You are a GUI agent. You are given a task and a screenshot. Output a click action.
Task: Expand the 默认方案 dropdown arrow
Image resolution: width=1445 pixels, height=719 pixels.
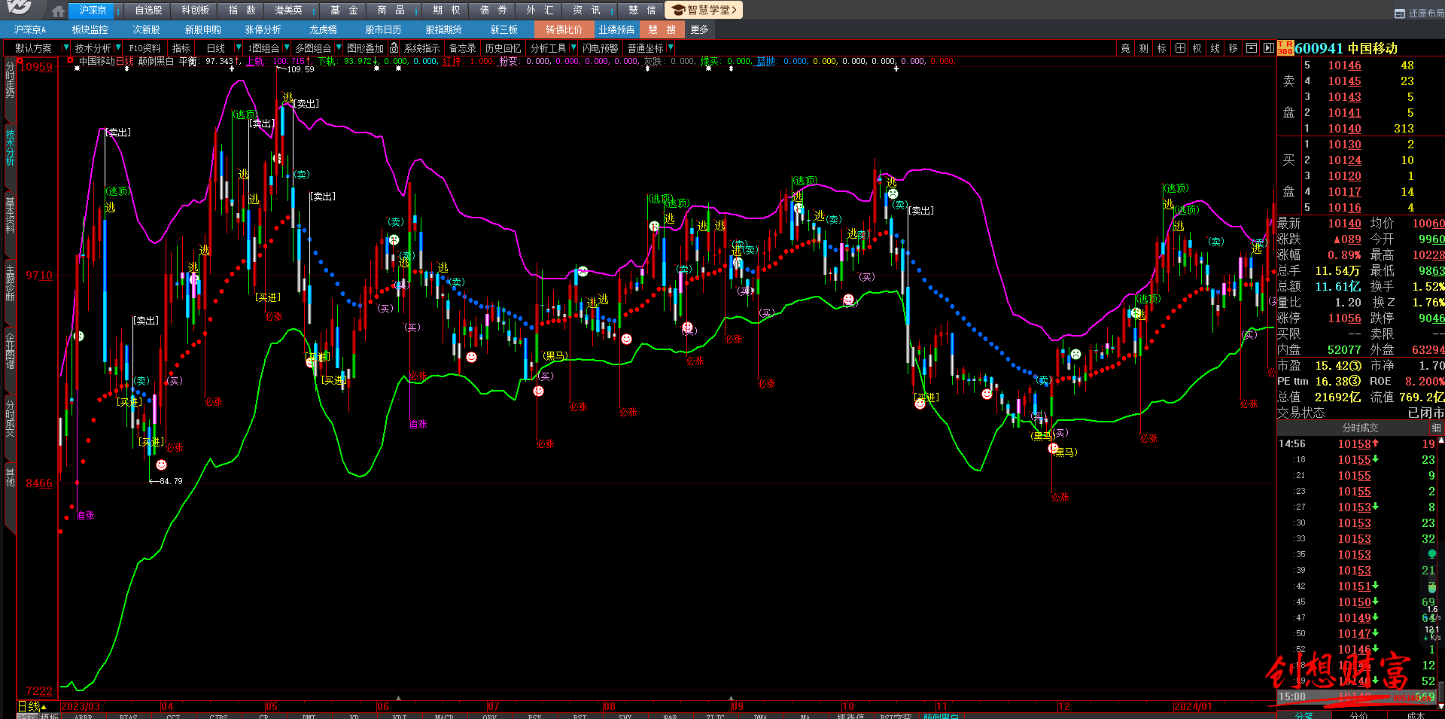coord(65,47)
